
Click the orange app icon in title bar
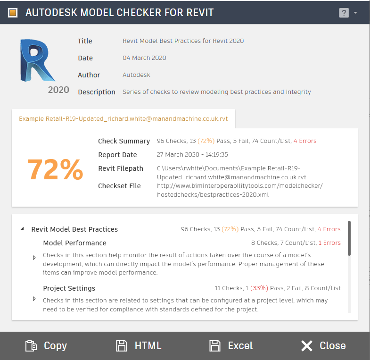[13, 13]
